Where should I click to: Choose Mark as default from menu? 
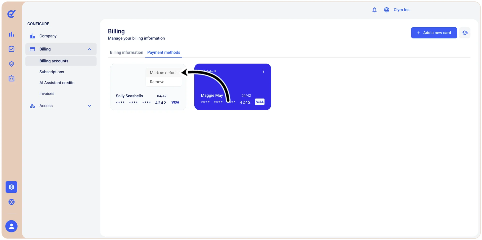pyautogui.click(x=164, y=73)
